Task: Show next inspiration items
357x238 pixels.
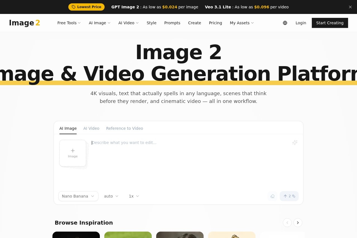Action: (298, 223)
